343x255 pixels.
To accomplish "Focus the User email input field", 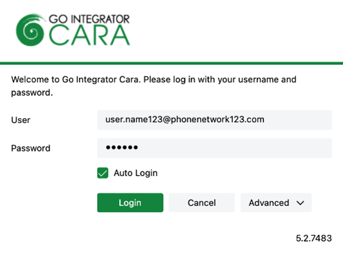I will pos(215,120).
